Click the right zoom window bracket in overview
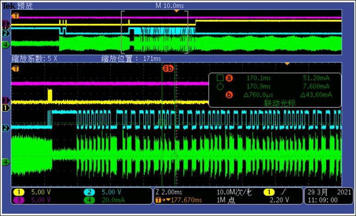The width and height of the screenshot is (356, 216). click(x=187, y=32)
